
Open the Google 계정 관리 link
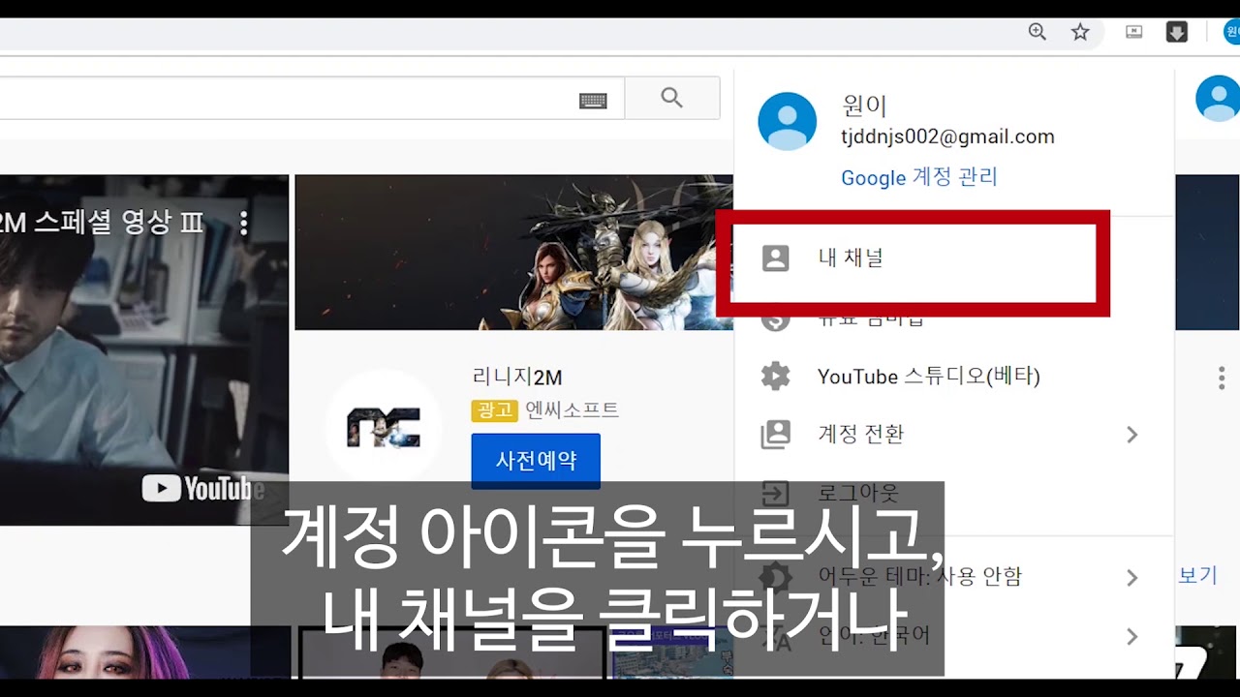[x=918, y=177]
